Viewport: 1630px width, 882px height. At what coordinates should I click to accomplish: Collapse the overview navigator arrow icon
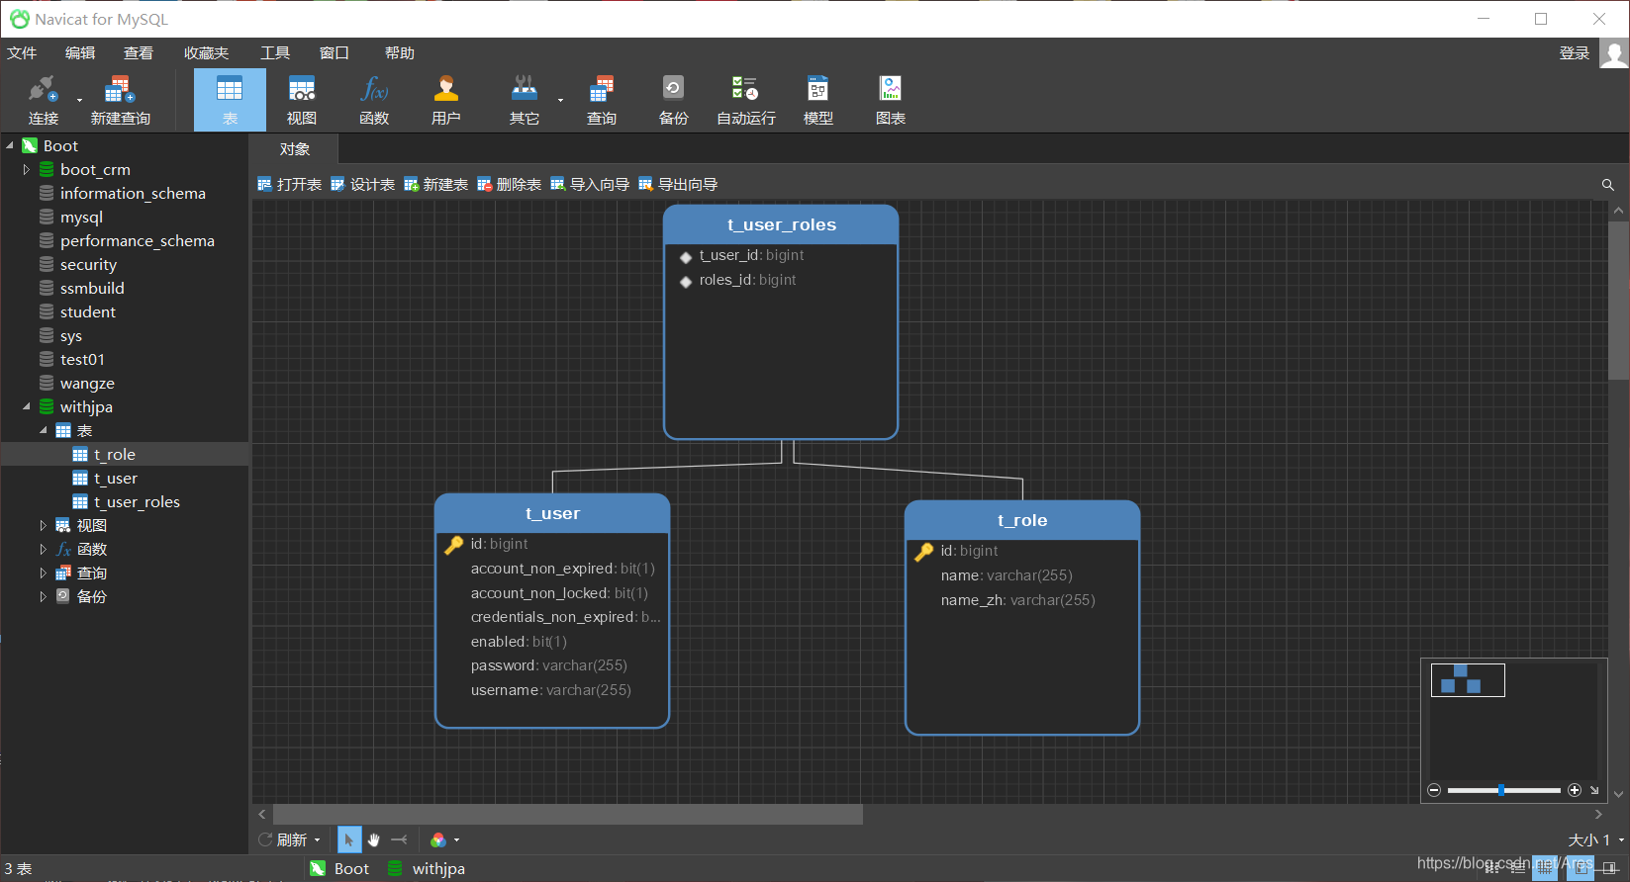tap(1594, 790)
